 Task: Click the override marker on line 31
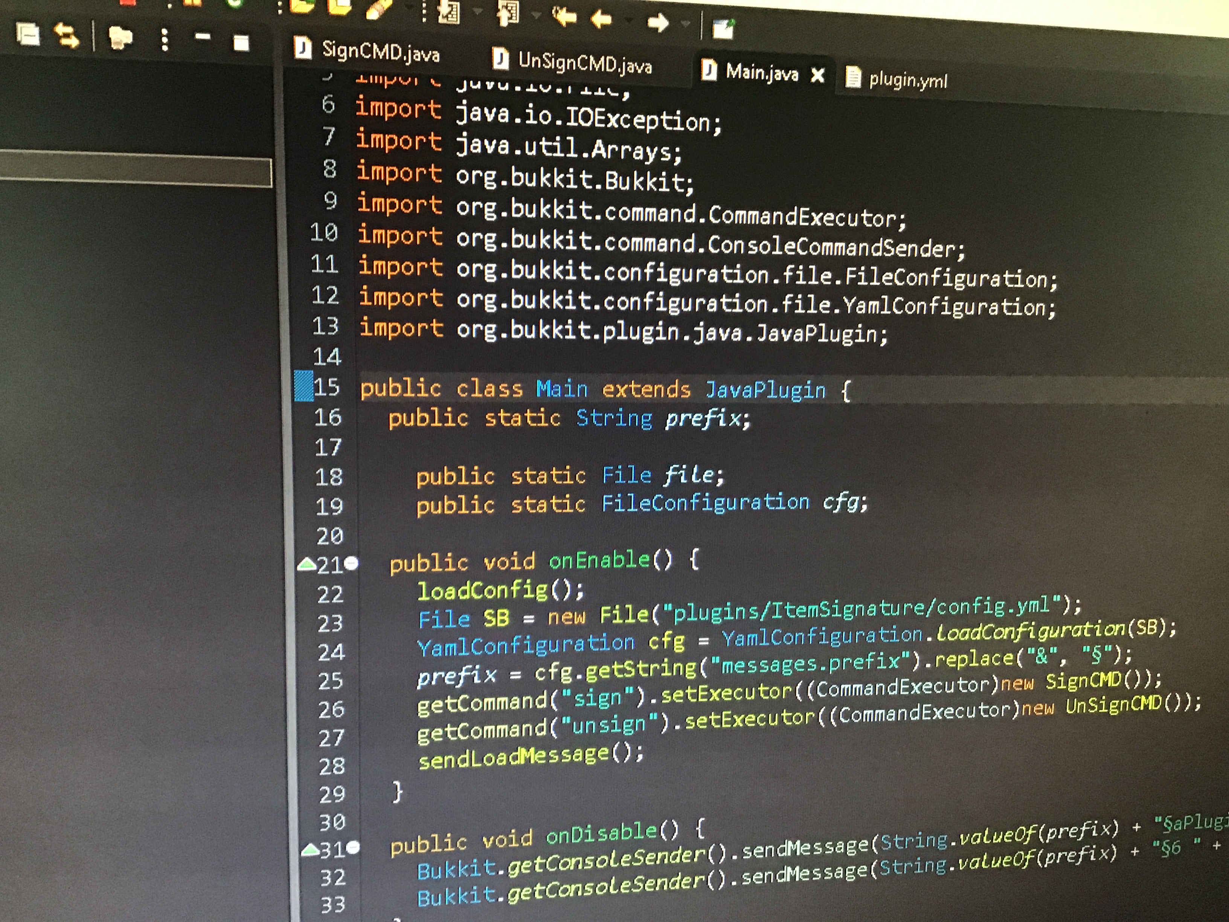310,850
